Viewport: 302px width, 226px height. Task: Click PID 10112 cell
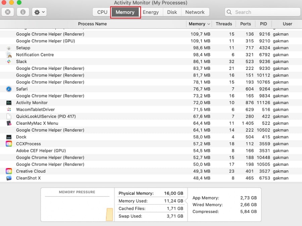(x=263, y=75)
